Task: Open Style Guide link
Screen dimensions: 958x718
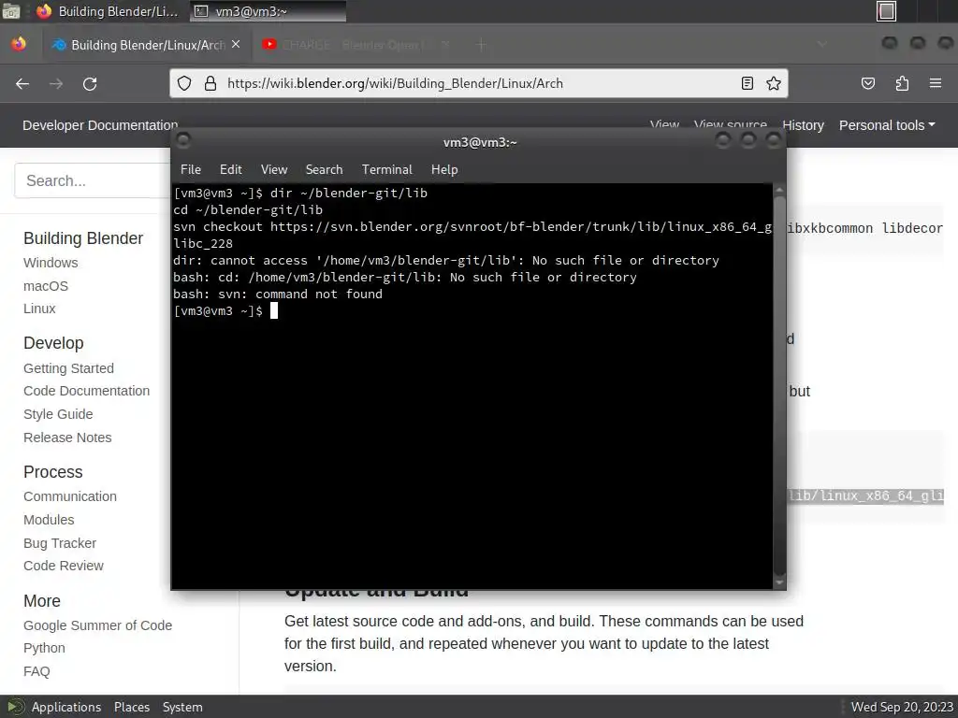Action: [58, 414]
